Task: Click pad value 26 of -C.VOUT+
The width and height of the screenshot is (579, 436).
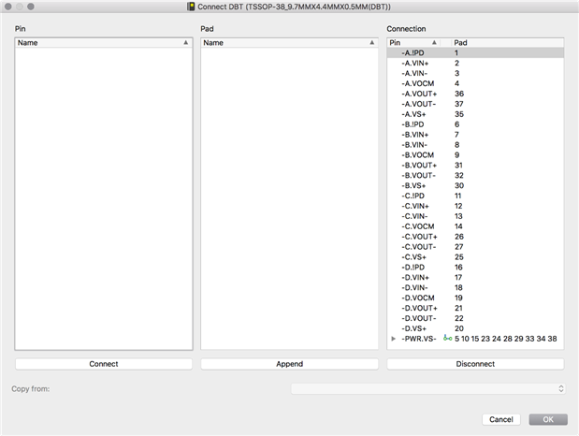Action: tap(459, 237)
